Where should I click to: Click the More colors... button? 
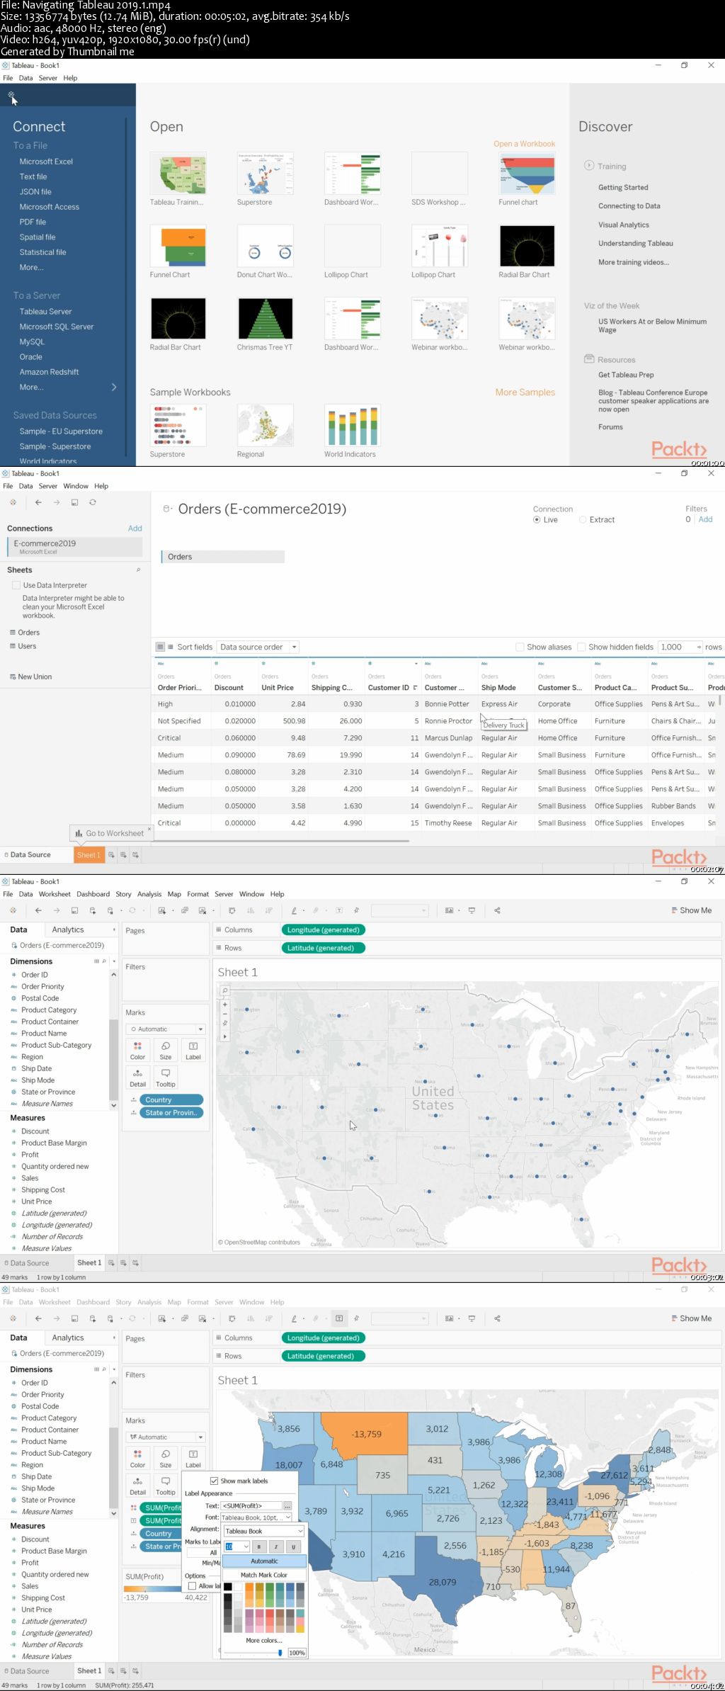pos(264,1640)
